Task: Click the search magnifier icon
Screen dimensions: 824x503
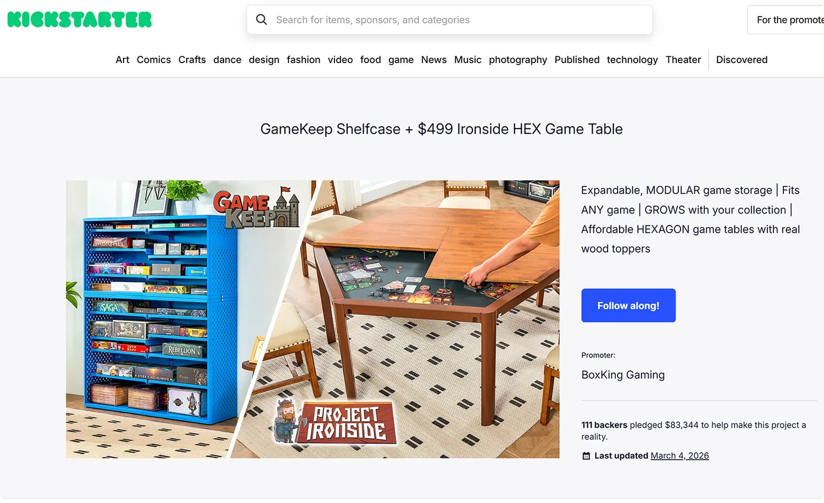Action: click(x=261, y=20)
